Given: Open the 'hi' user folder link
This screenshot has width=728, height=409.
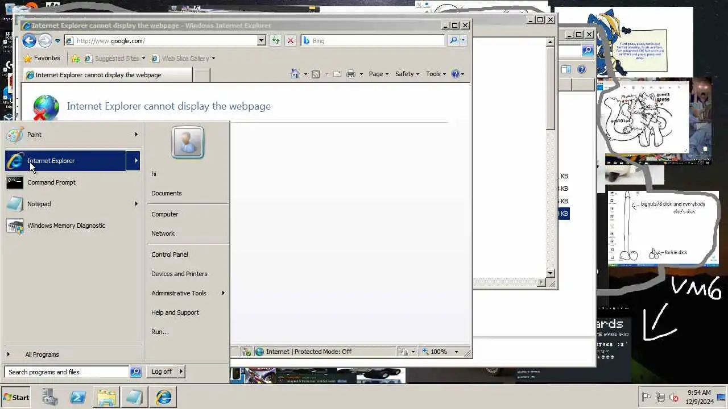Looking at the screenshot, I should point(187,174).
